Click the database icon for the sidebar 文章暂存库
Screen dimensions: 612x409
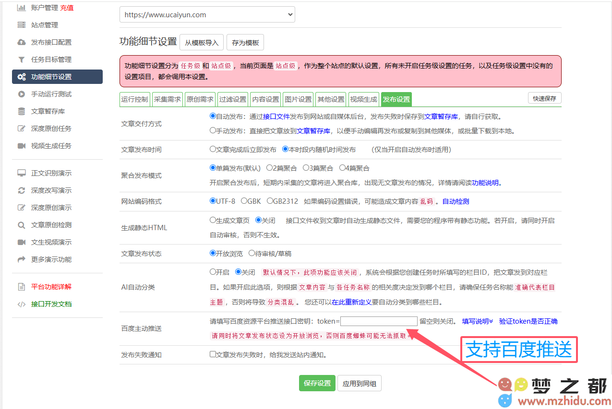coord(22,111)
